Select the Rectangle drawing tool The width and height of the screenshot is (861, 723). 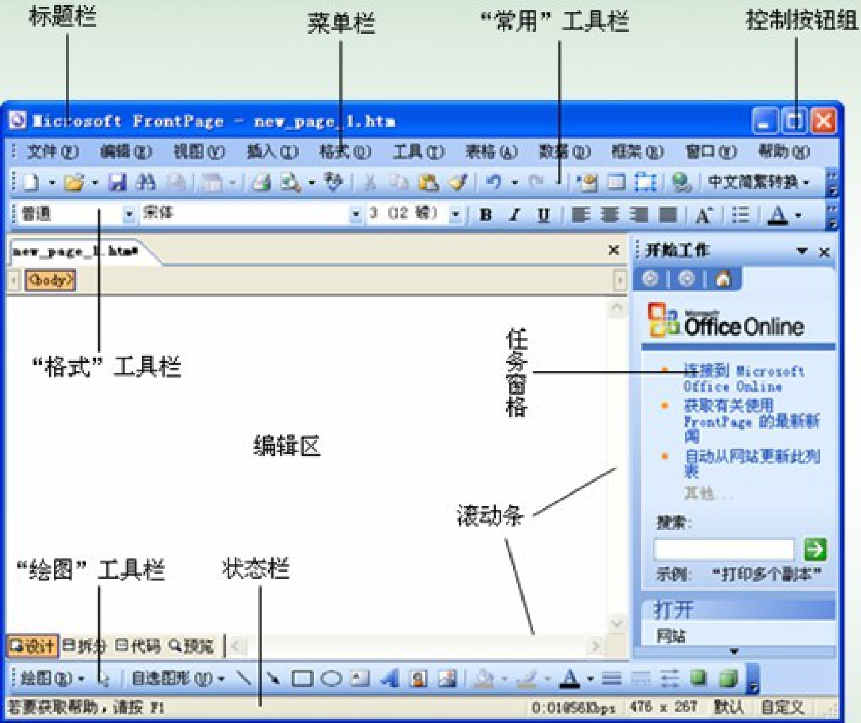click(x=303, y=678)
